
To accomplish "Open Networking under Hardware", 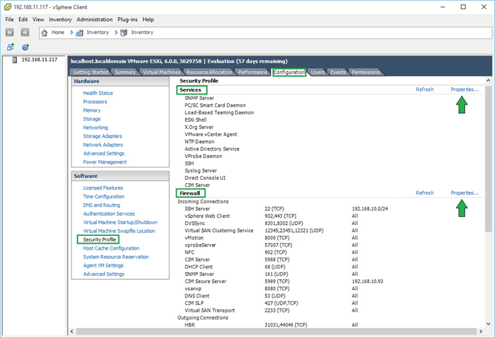I will 96,127.
